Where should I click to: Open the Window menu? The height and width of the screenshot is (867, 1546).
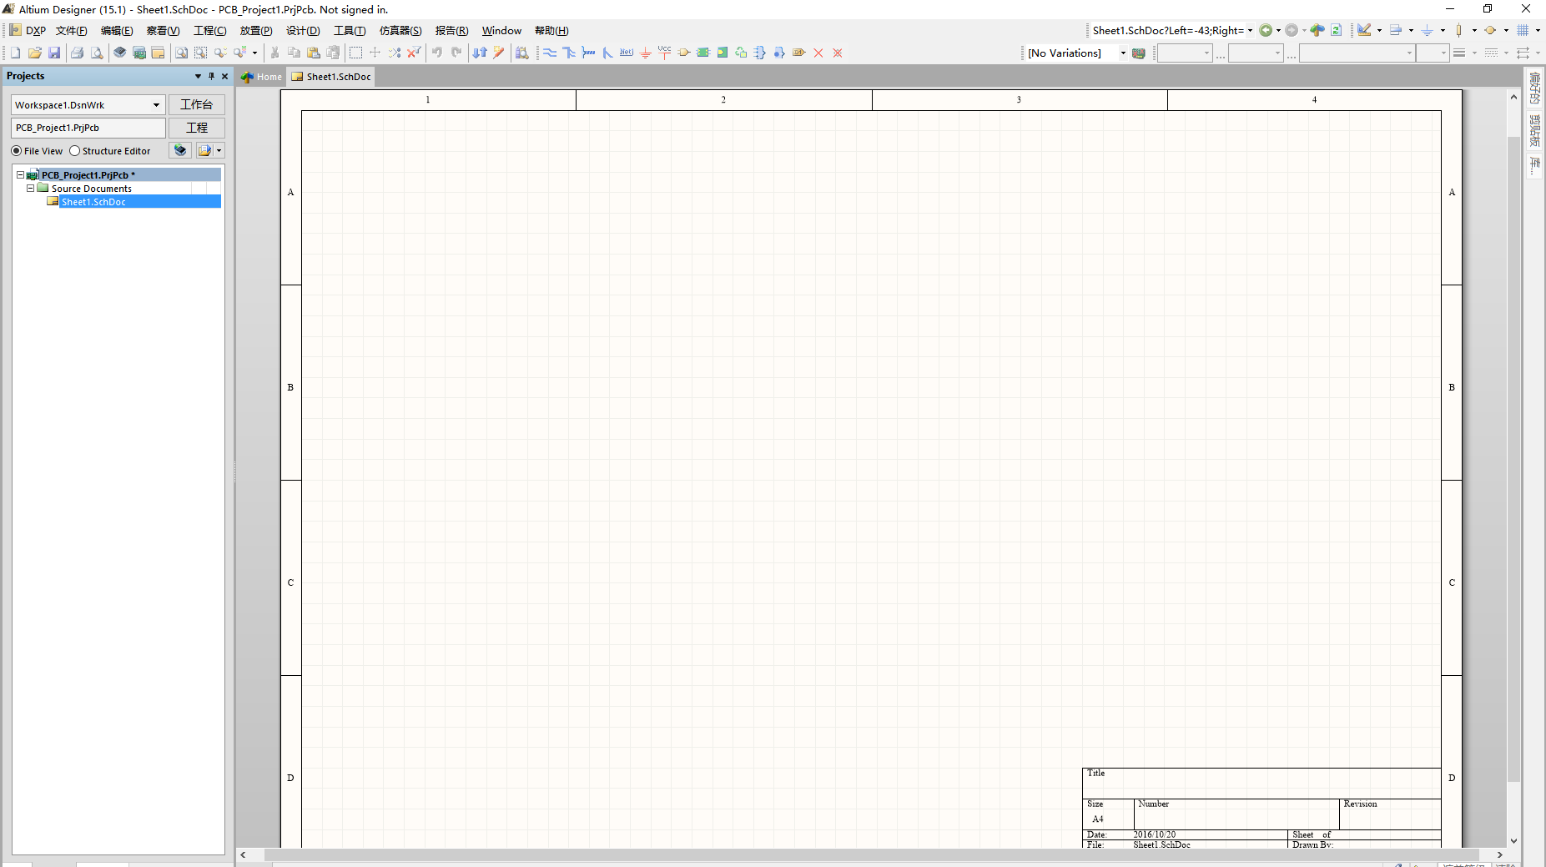[x=501, y=31]
